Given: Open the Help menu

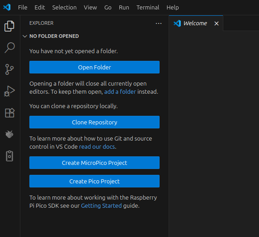Looking at the screenshot, I should click(x=173, y=7).
